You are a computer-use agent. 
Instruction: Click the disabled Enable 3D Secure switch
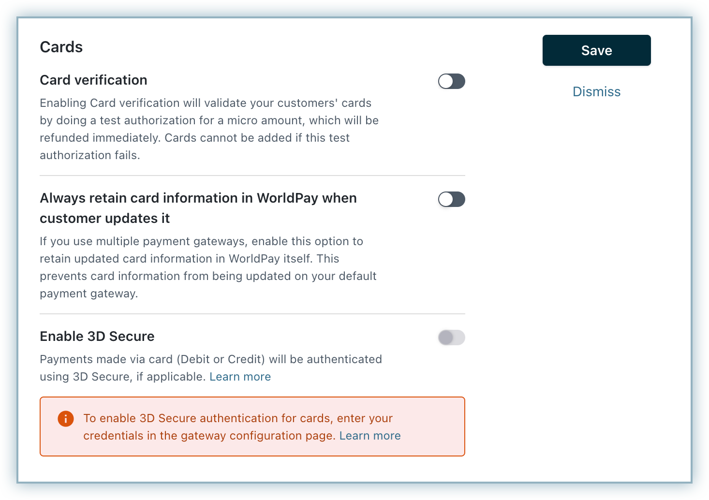coord(451,338)
